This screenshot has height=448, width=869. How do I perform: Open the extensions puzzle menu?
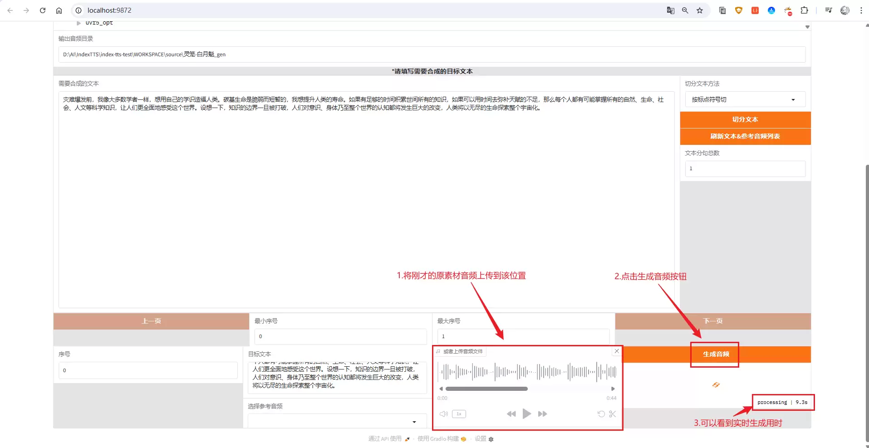tap(804, 10)
